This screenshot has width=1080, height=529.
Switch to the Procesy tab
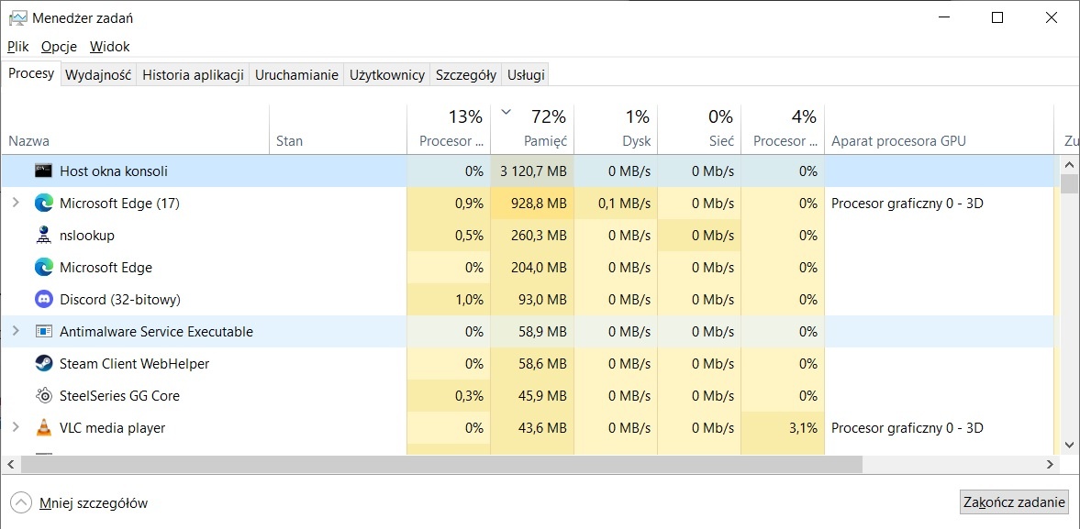click(x=31, y=73)
